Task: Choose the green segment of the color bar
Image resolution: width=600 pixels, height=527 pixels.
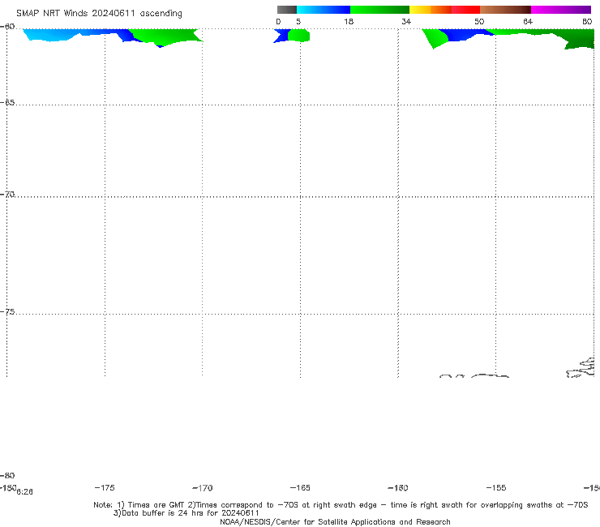Action: (x=379, y=10)
